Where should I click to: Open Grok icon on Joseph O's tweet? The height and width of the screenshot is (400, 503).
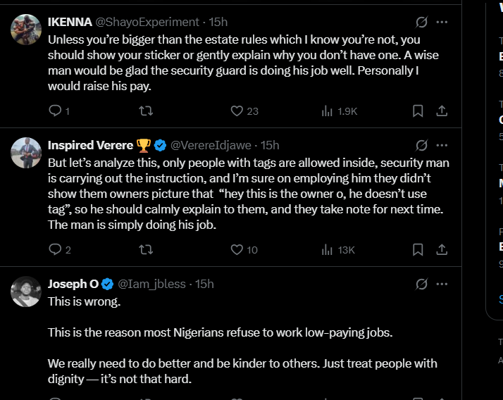(x=422, y=284)
